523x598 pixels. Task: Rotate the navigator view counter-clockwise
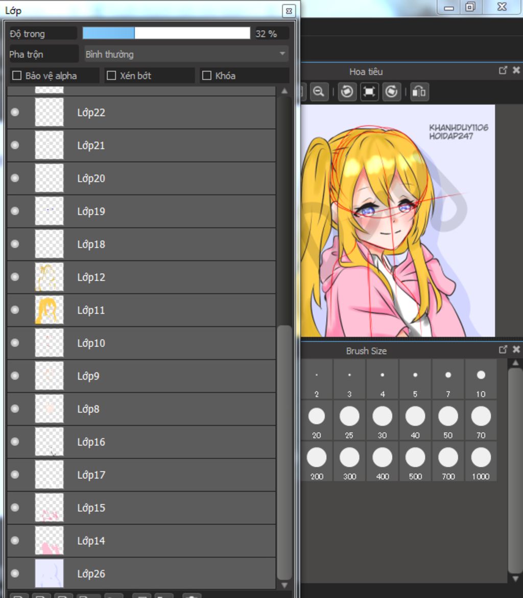[x=347, y=92]
